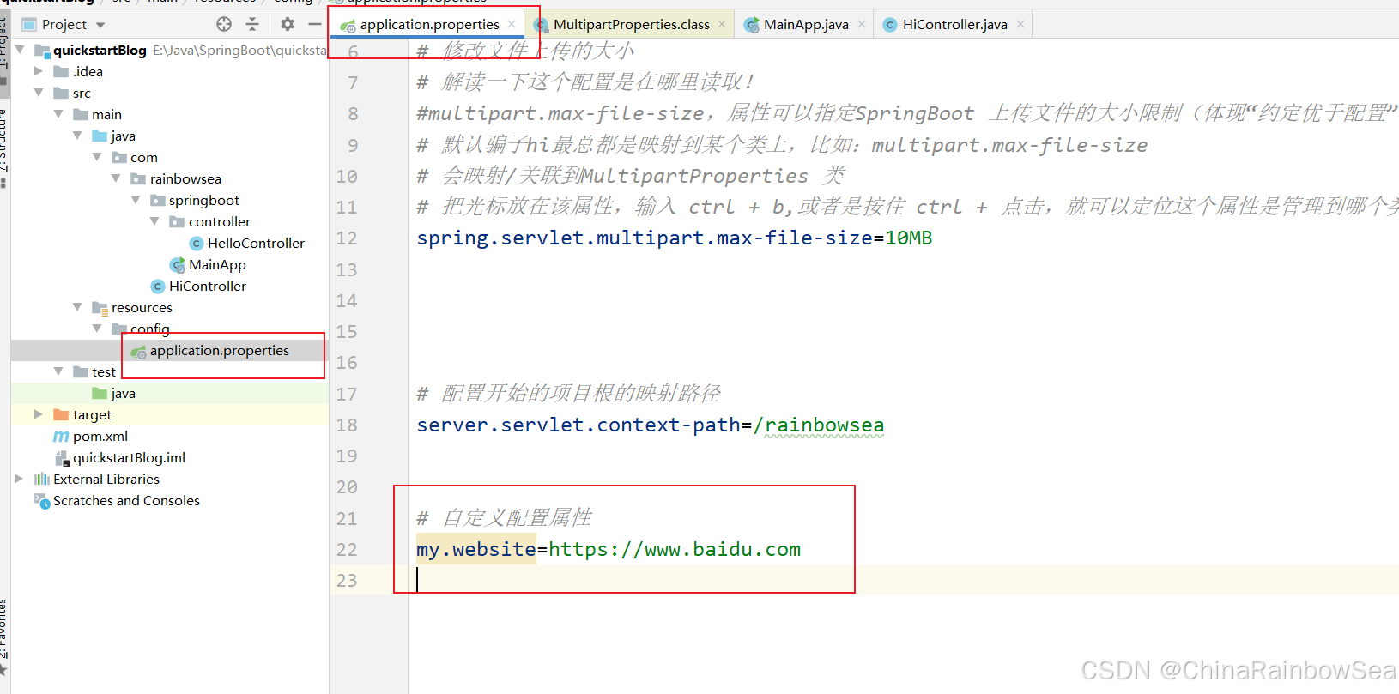Click the comment text on line 21

(505, 518)
